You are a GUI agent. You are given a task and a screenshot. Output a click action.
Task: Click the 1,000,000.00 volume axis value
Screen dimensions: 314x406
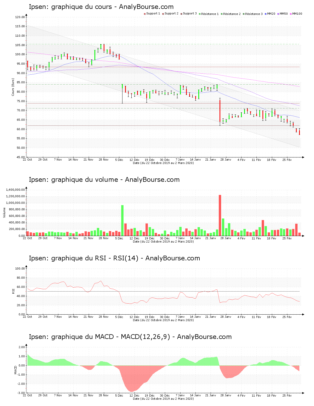point(15,203)
